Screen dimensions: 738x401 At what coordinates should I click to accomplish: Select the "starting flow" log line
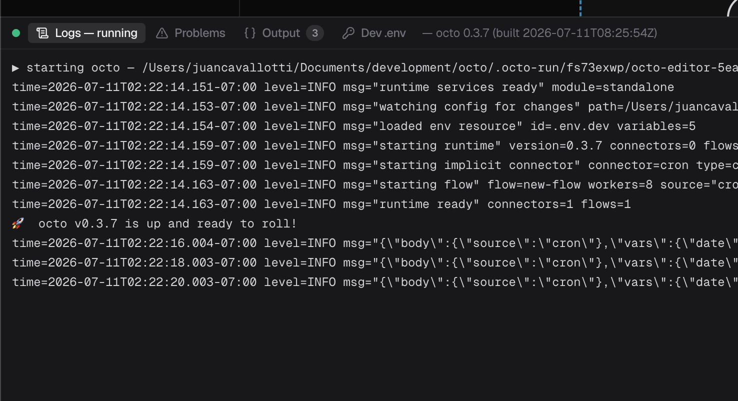point(375,184)
